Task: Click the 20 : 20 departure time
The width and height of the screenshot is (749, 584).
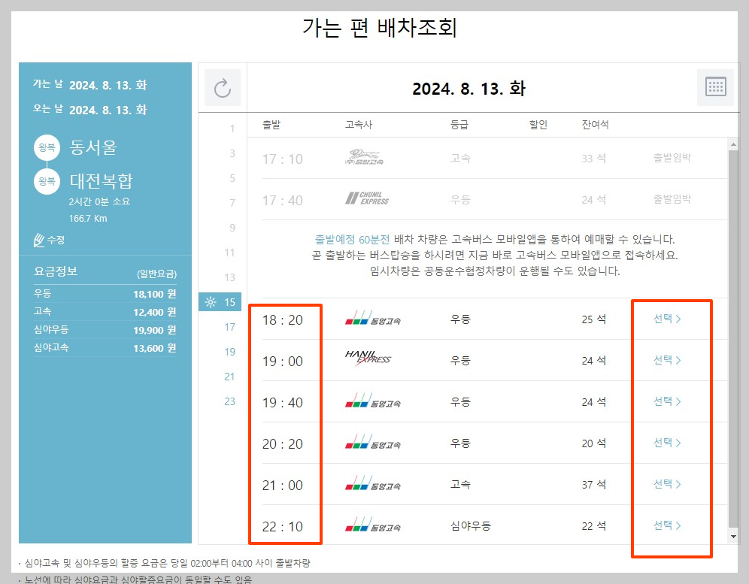Action: click(x=282, y=444)
